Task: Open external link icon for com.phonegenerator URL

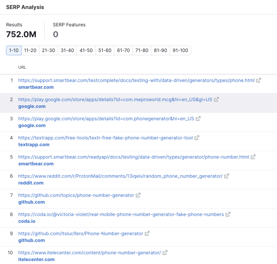Action: (x=198, y=119)
